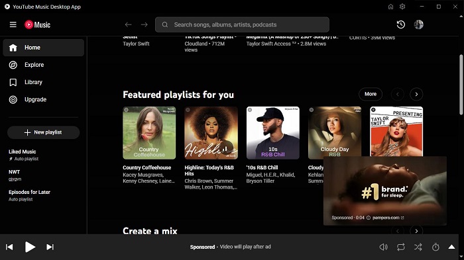Skip to the previous track
The width and height of the screenshot is (464, 260).
(x=9, y=247)
